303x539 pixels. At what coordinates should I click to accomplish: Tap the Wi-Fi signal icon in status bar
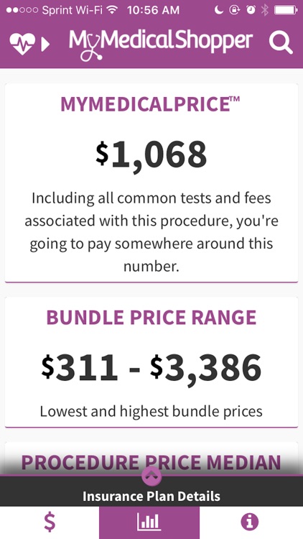111,10
